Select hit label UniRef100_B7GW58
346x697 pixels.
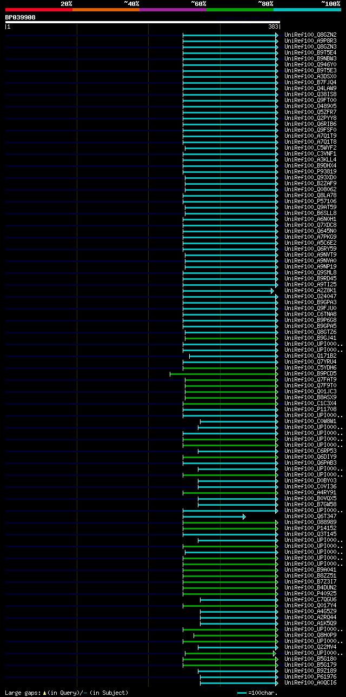tap(310, 504)
